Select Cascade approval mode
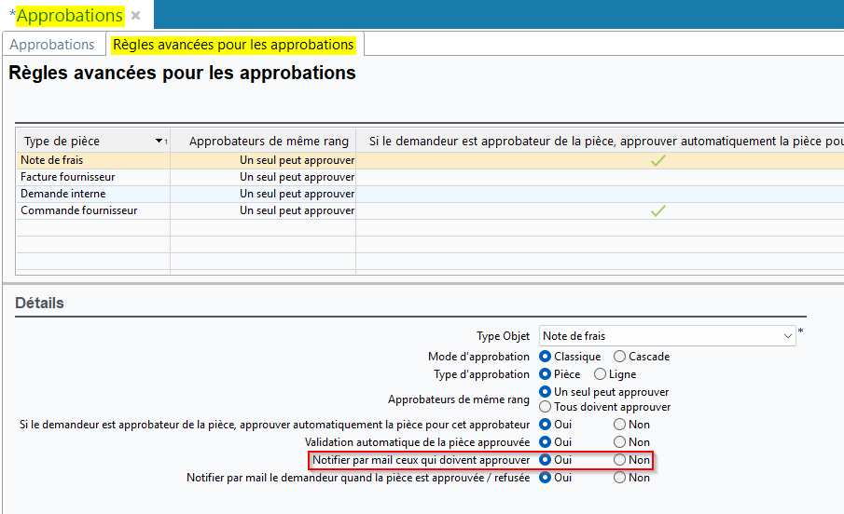844x514 pixels. pos(620,357)
